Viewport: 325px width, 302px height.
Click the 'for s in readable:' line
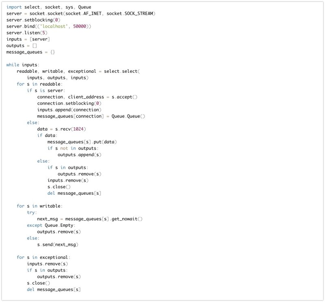coord(39,84)
